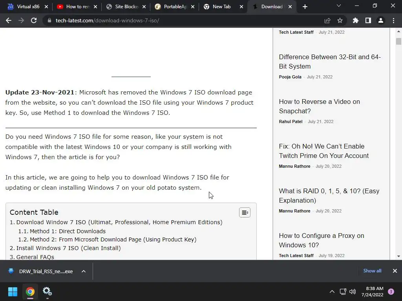Jump to Method 2: From Microsoft Download Page
Screen dimensions: 402x301
(x=113, y=239)
